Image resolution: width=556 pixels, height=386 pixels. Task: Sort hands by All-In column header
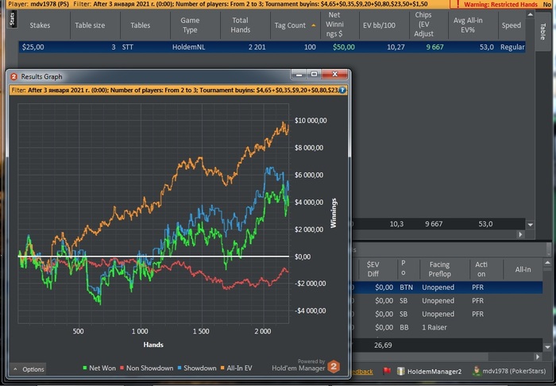523,269
